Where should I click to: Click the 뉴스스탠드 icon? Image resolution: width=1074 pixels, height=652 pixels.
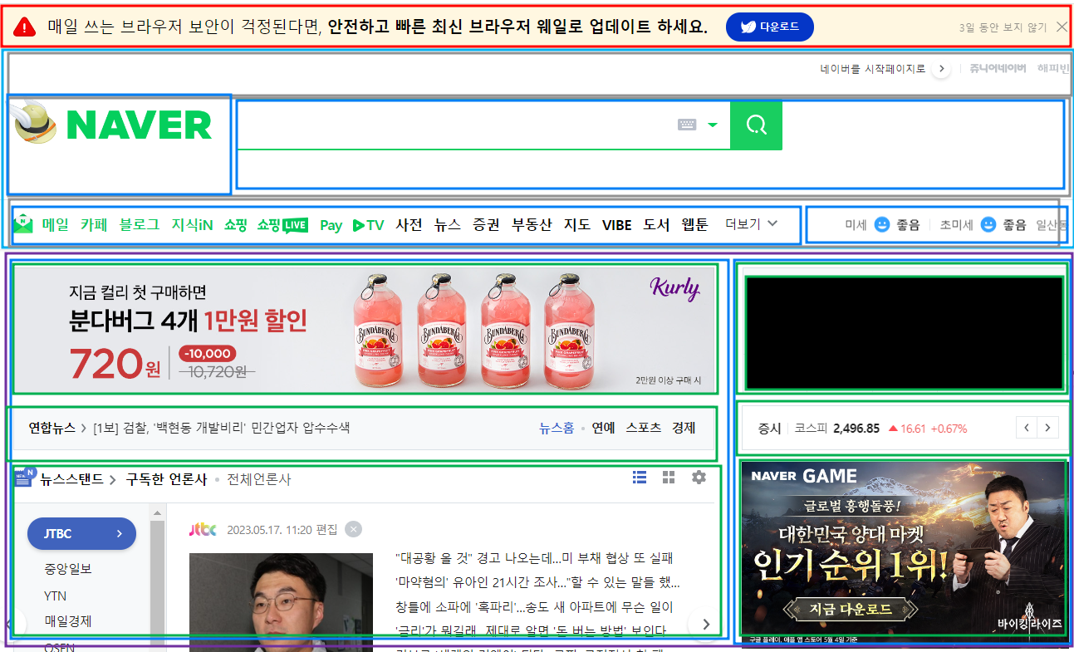pyautogui.click(x=25, y=478)
